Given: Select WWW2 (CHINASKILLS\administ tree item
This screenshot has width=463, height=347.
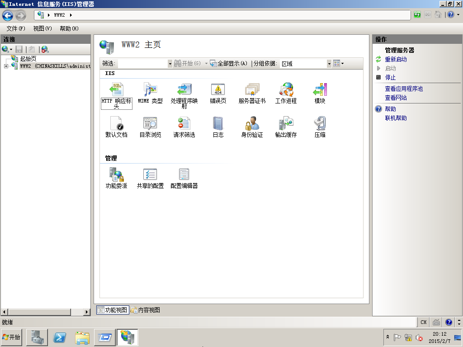Looking at the screenshot, I should 55,66.
